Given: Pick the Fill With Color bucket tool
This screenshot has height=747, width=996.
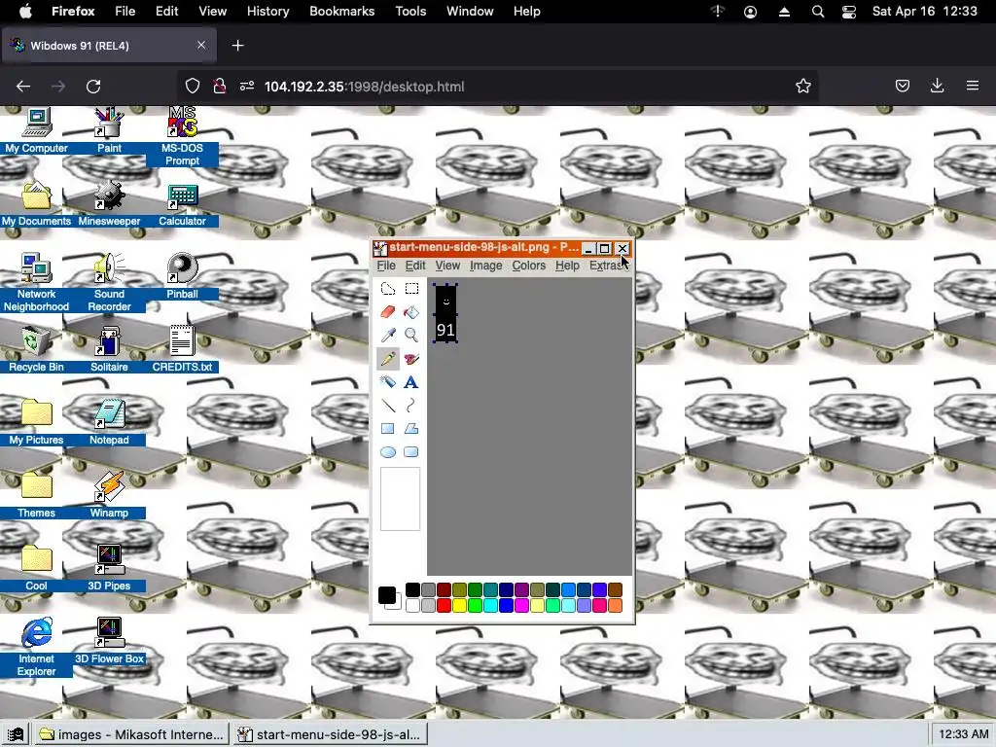Looking at the screenshot, I should point(411,312).
